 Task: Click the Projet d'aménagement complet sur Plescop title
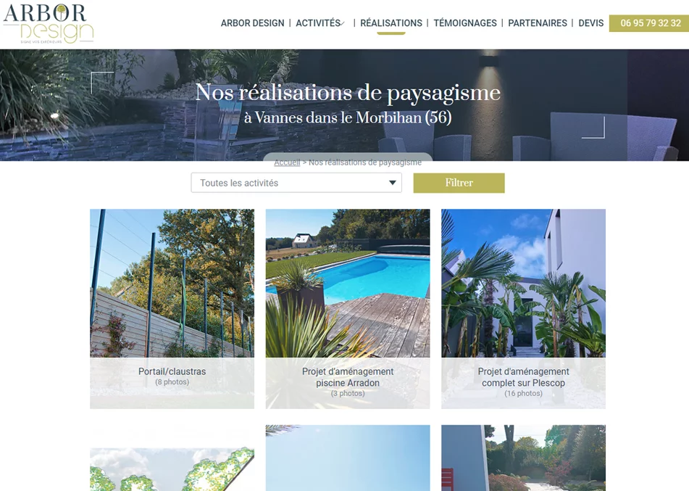[523, 377]
